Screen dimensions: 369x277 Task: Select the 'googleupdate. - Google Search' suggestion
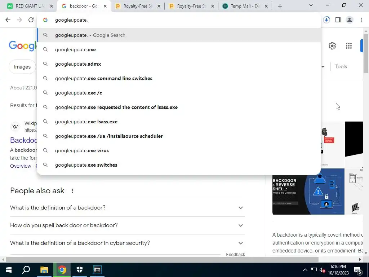(179, 35)
